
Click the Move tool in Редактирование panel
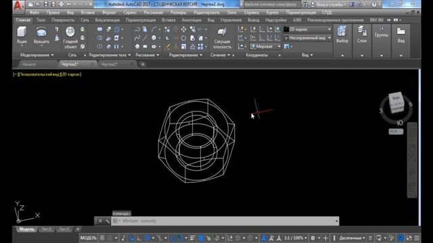click(183, 29)
